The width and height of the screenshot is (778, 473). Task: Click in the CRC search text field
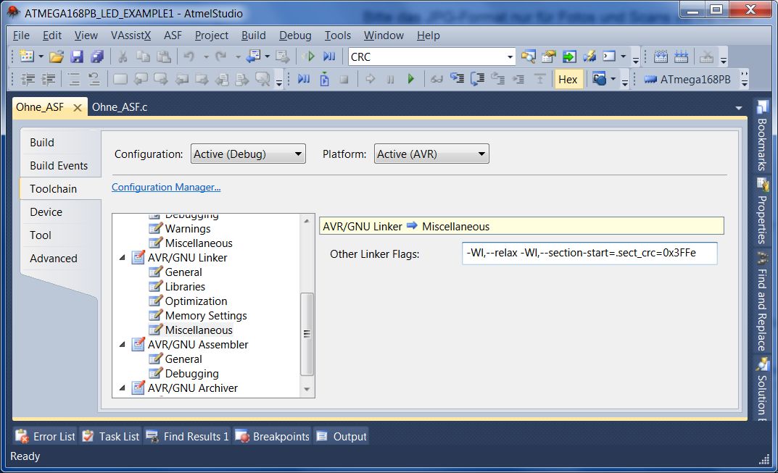(427, 57)
